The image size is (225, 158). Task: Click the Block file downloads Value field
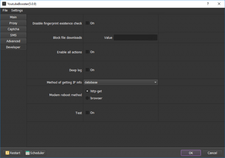135,38
